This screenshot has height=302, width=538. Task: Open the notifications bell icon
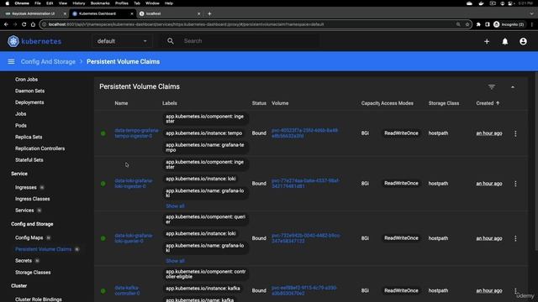coord(504,41)
